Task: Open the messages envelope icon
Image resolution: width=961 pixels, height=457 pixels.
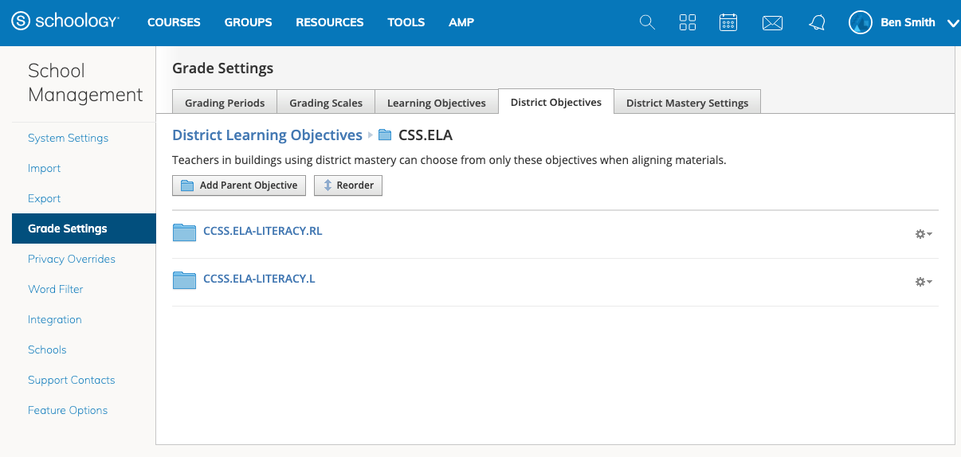Action: (772, 23)
